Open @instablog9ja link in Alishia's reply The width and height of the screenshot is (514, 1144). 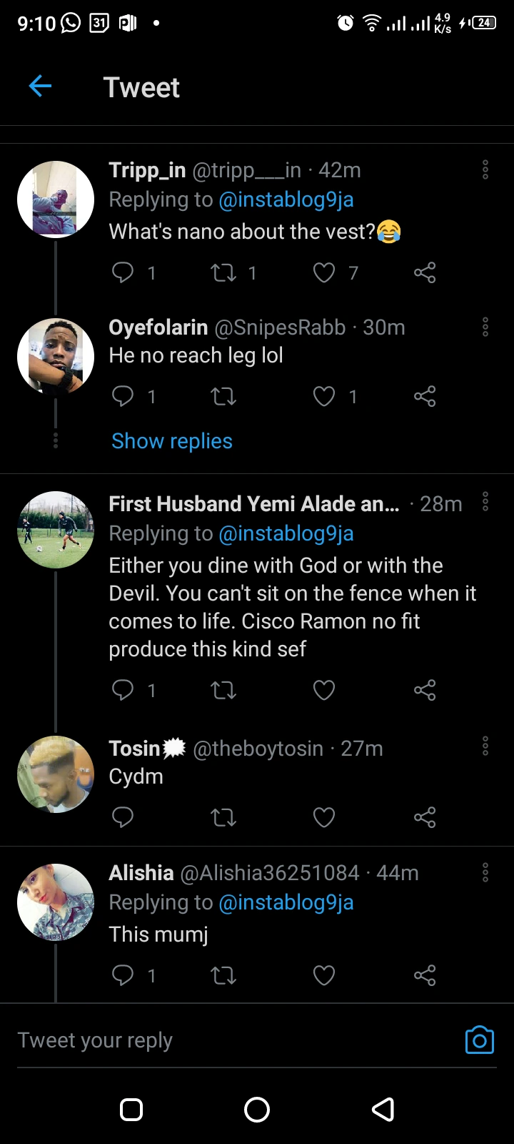tap(286, 902)
